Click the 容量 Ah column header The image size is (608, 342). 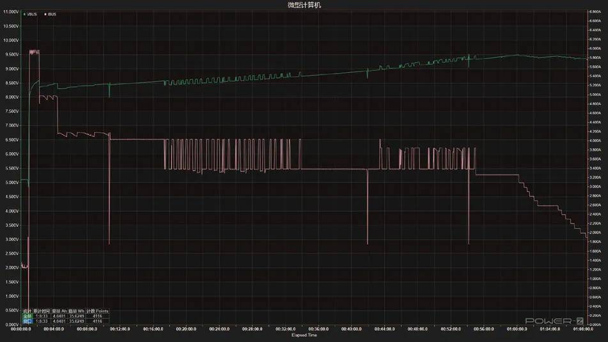pyautogui.click(x=59, y=311)
